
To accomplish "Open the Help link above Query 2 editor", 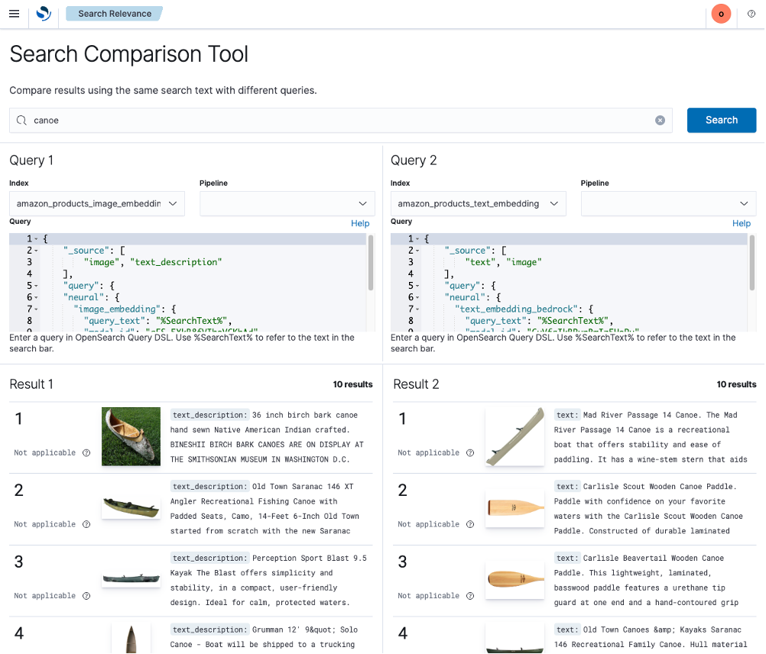I will click(x=742, y=223).
